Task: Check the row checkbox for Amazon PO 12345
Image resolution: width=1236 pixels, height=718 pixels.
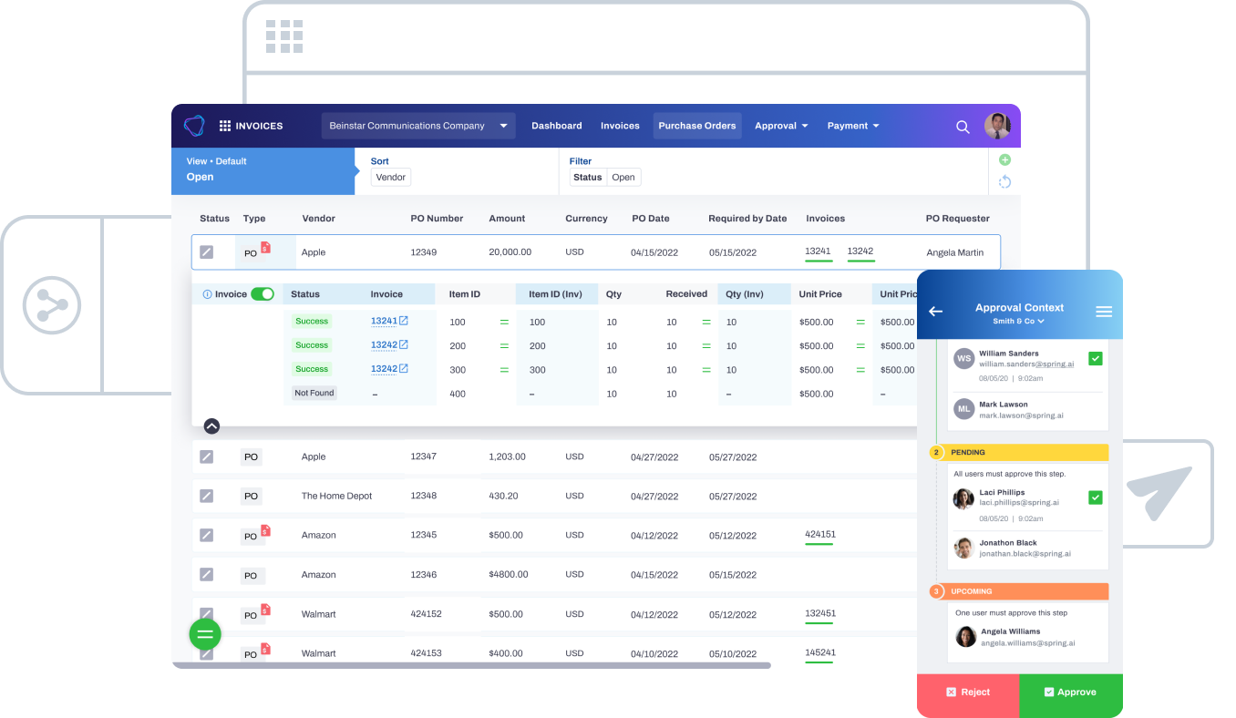Action: pos(207,535)
